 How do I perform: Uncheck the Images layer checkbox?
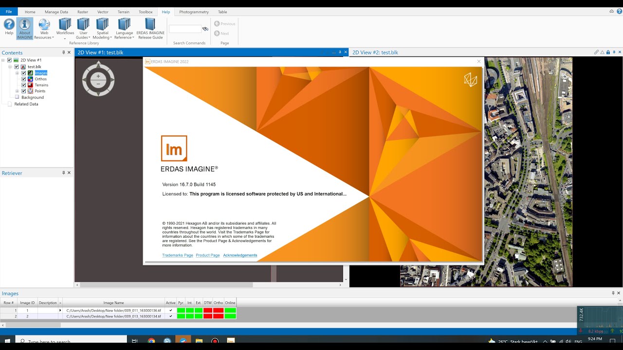point(24,73)
